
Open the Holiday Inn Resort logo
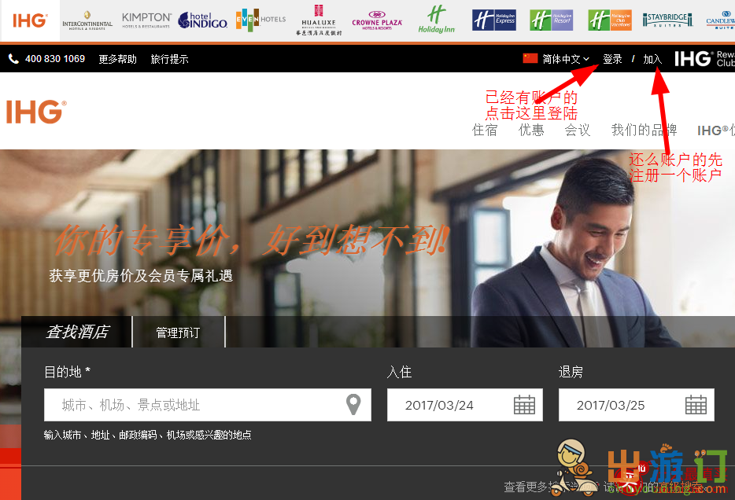tap(551, 20)
